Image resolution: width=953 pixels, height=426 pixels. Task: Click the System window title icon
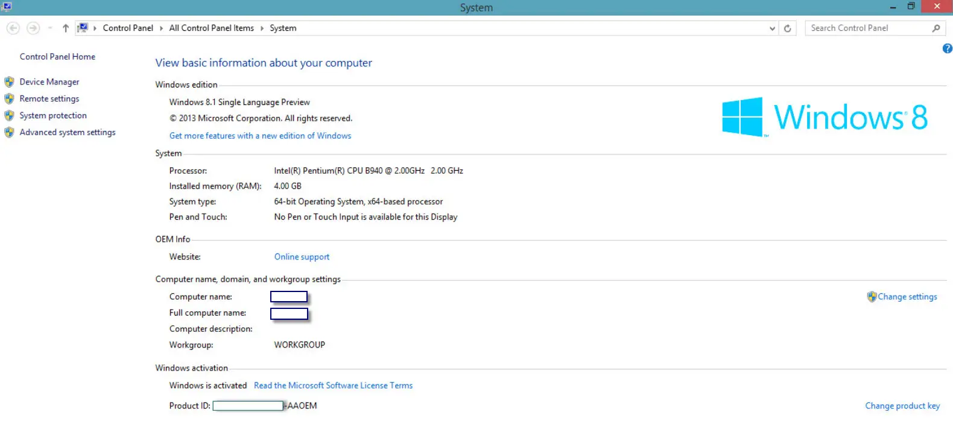tap(7, 7)
